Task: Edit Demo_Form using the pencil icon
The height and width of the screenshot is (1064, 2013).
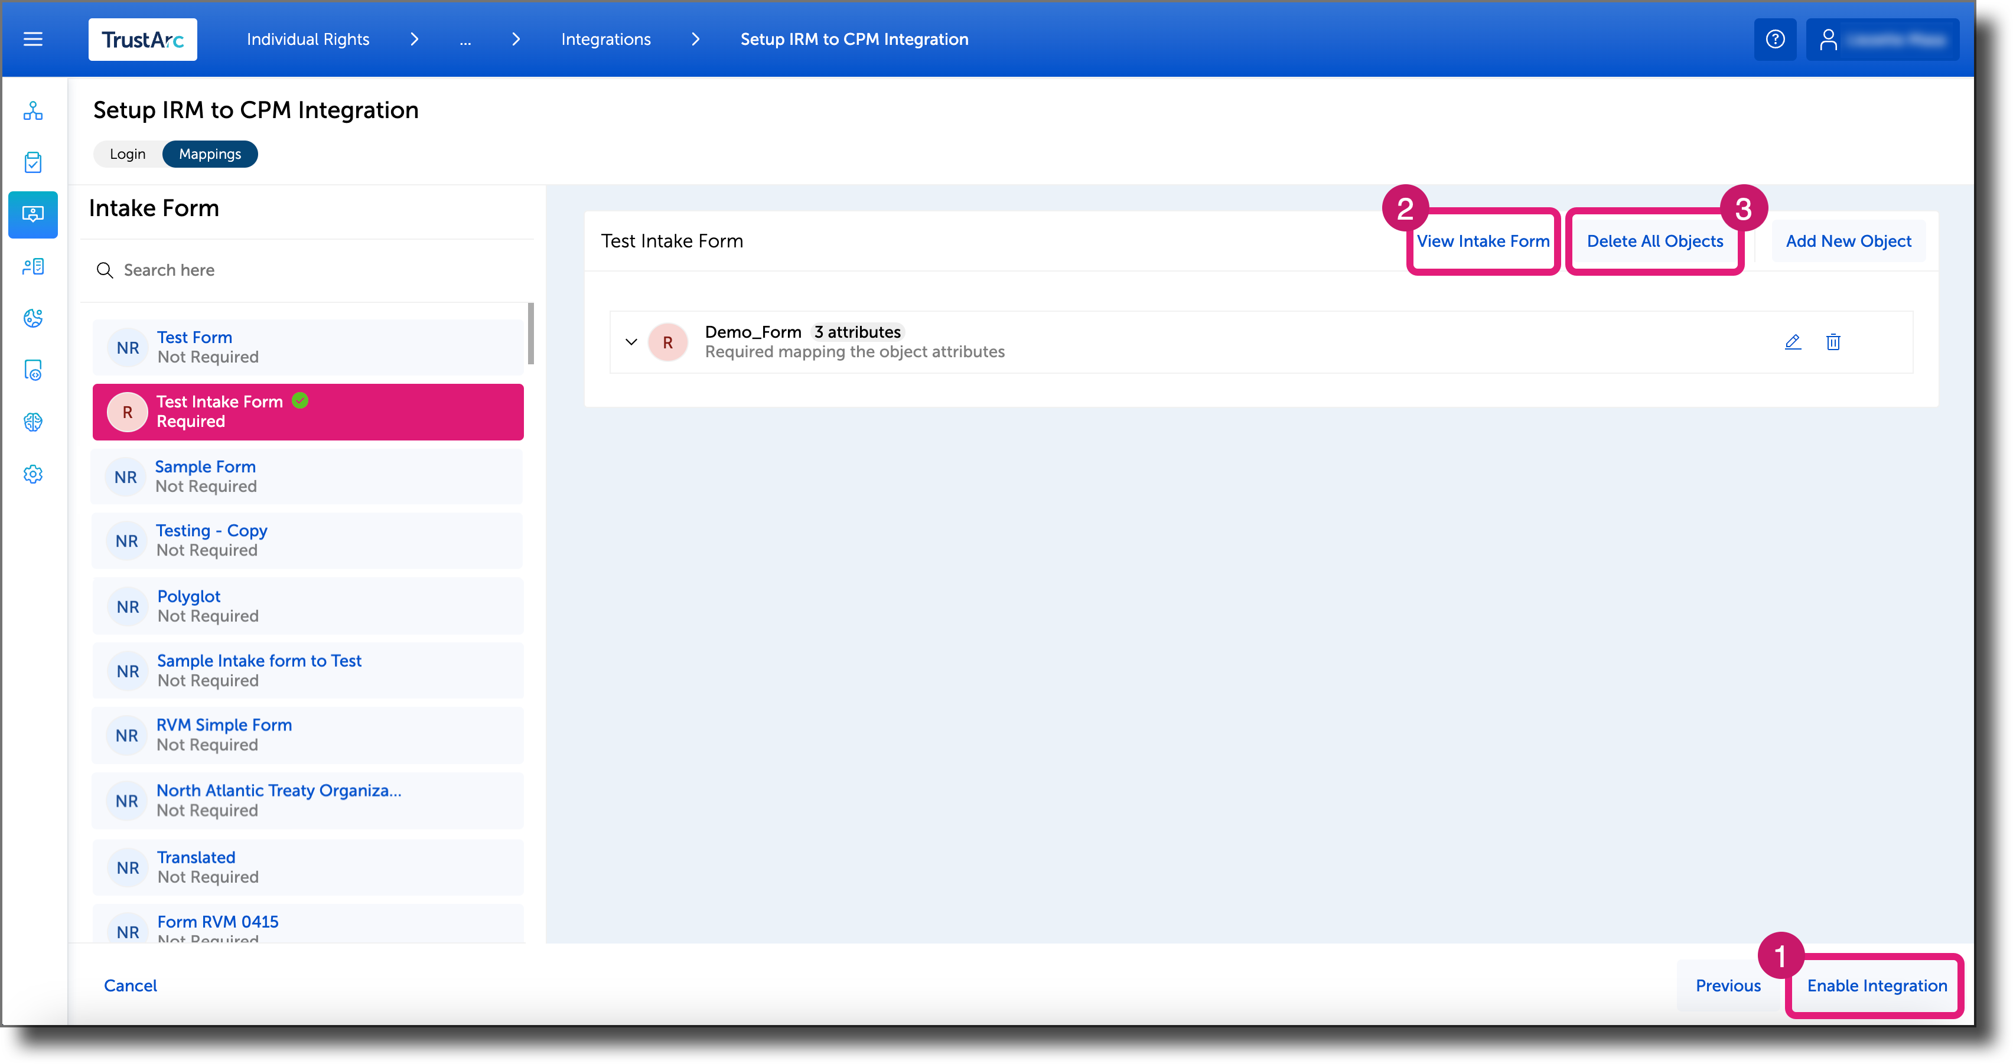Action: (x=1793, y=341)
